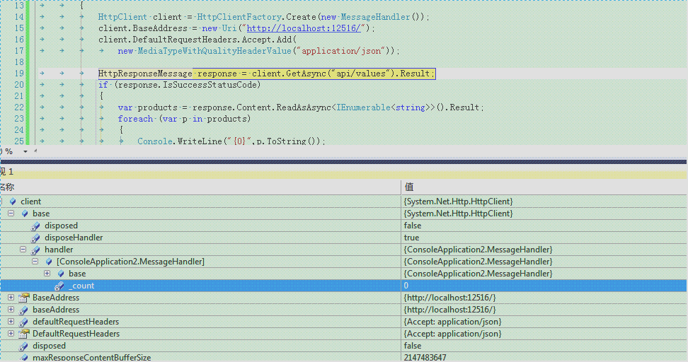Click the field icon beside lowercase baseAddress
Screen dimensions: 688x362
[23, 310]
